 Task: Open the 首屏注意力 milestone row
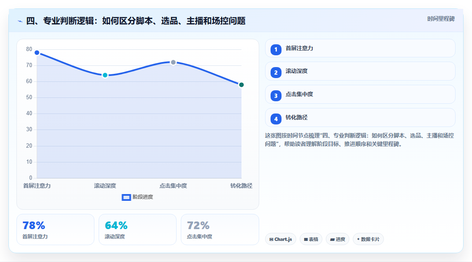point(360,48)
